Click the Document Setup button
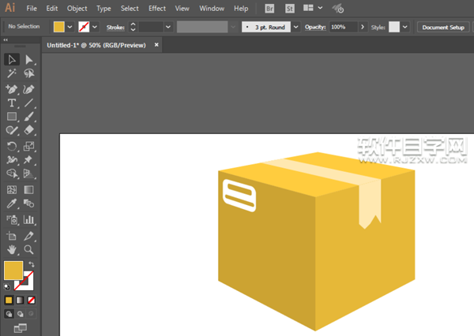 point(444,27)
